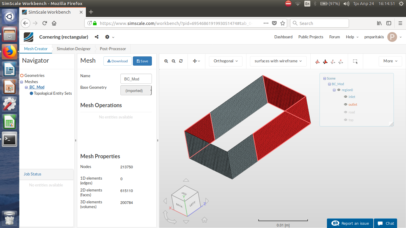This screenshot has width=406, height=228.
Task: Hide the outlet surface
Action: click(346, 104)
